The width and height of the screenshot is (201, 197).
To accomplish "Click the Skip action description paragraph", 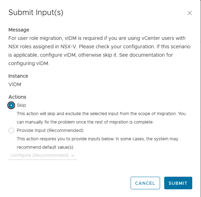I will click(x=101, y=118).
